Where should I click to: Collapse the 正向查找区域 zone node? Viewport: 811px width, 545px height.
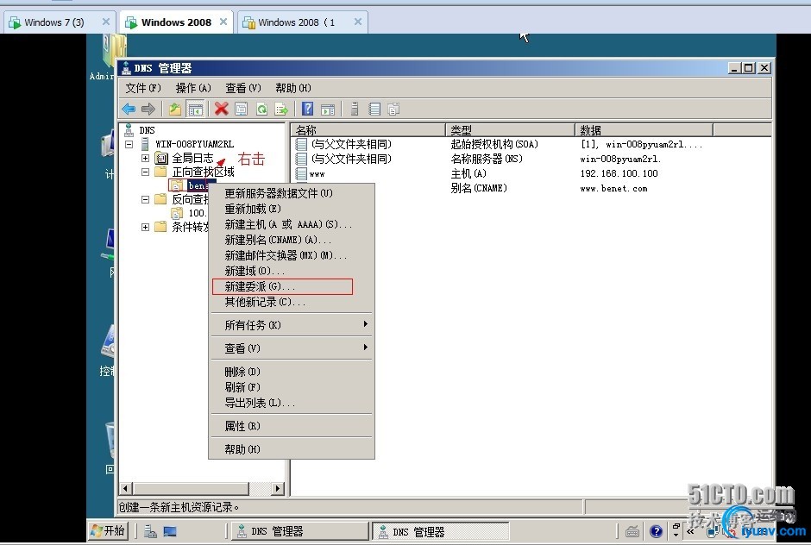pos(145,172)
